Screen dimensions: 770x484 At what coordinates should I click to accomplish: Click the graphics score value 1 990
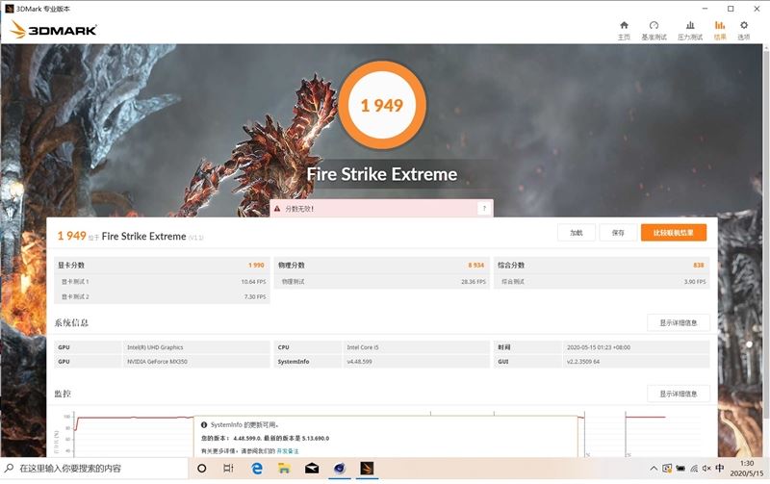point(256,265)
